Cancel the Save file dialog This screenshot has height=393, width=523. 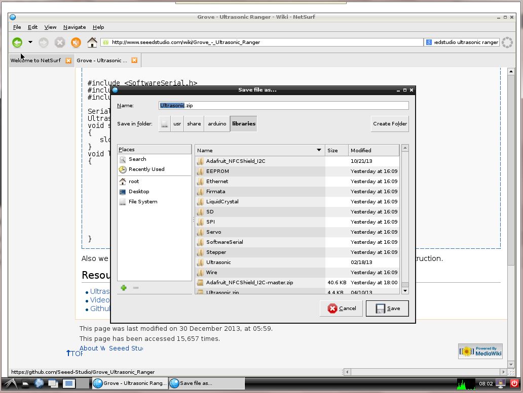pyautogui.click(x=341, y=309)
